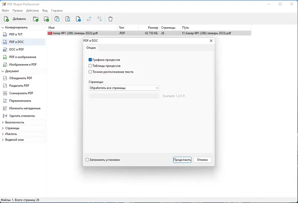Screen dimensions: 298x203
Task: Click the PDF в TXT icon
Action: coord(5,34)
